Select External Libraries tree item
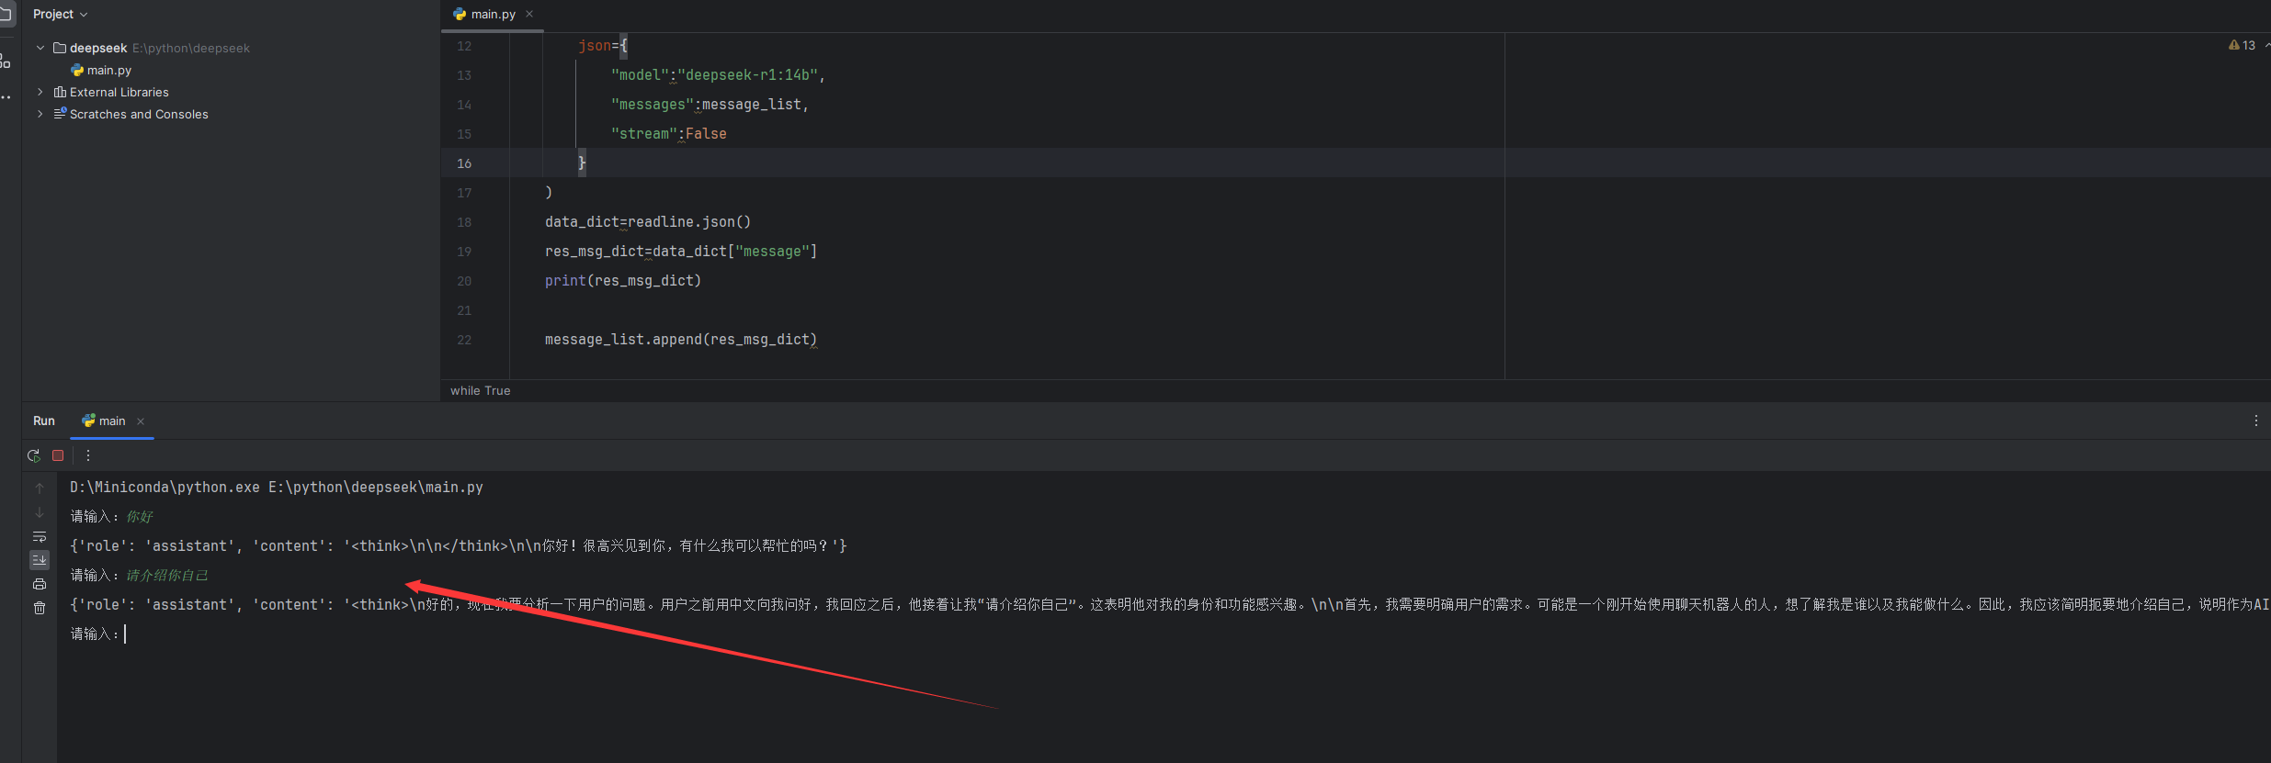 click(119, 92)
